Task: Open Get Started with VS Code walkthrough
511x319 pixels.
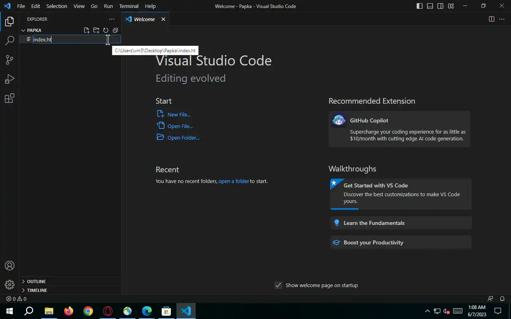Action: tap(401, 194)
